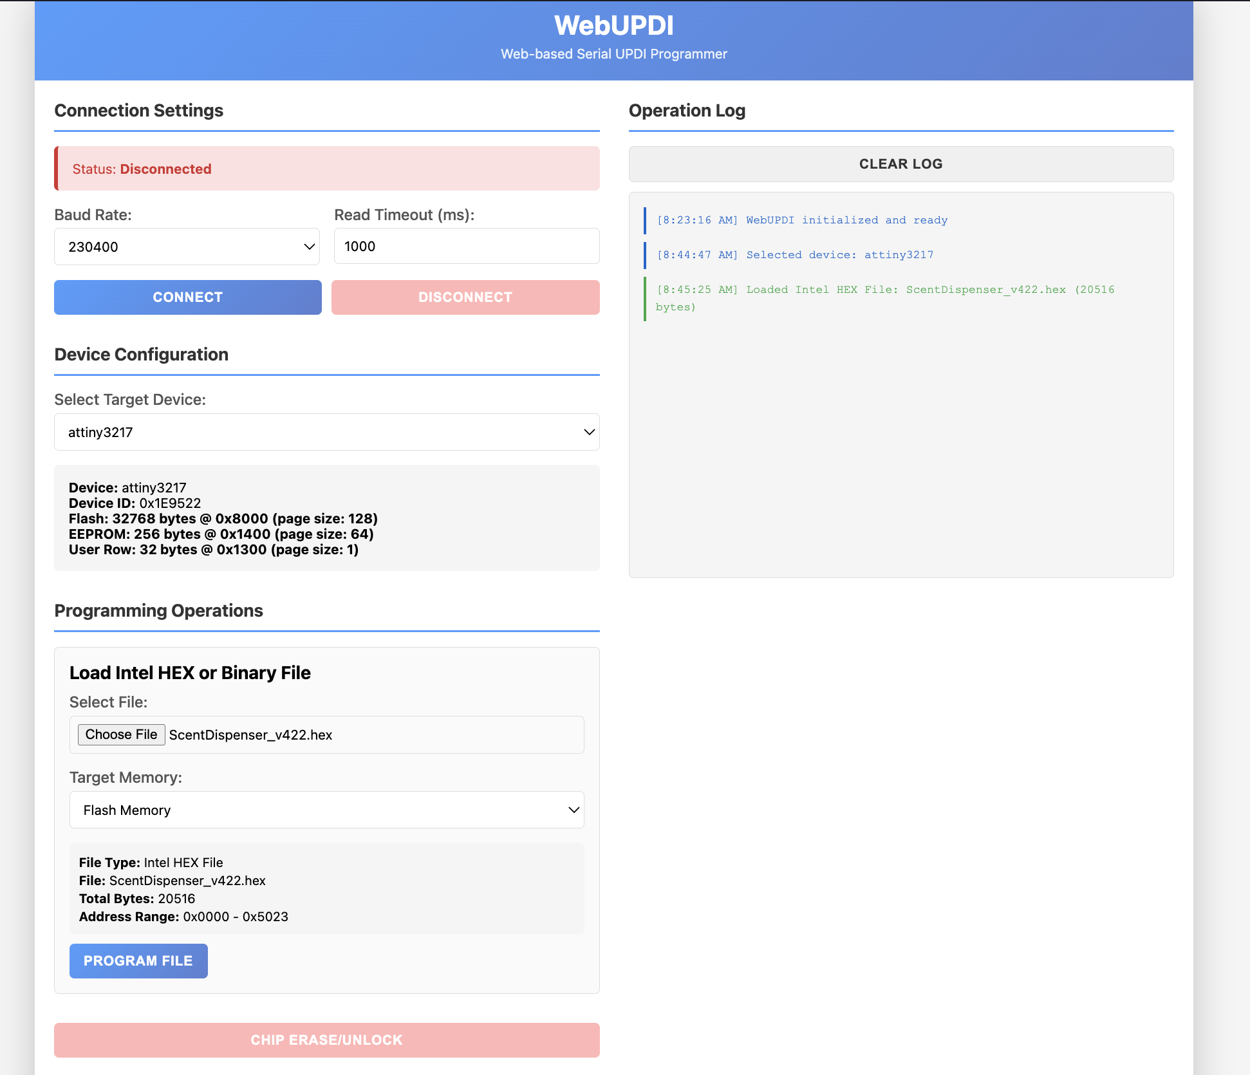
Task: Click the DISCONNECT button
Action: 465,297
